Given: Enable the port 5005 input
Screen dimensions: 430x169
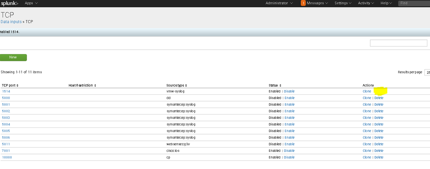Looking at the screenshot, I should point(290,131).
